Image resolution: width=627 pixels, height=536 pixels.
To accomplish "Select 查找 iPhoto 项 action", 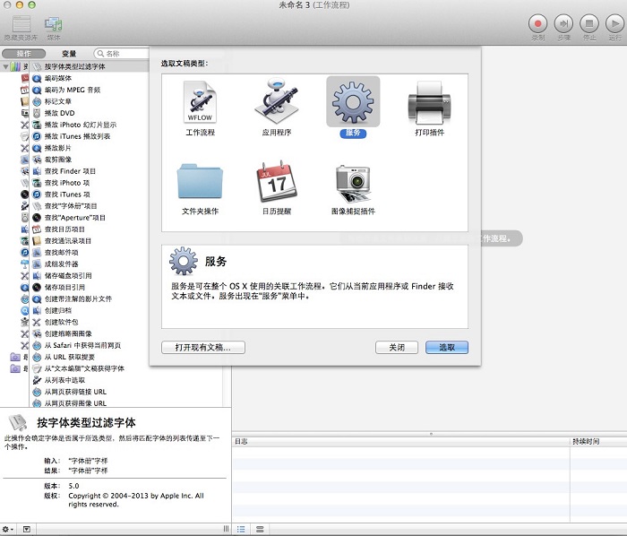I will [x=90, y=183].
